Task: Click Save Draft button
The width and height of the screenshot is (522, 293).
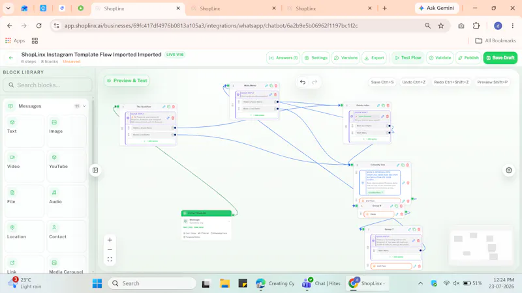Action: tap(500, 58)
